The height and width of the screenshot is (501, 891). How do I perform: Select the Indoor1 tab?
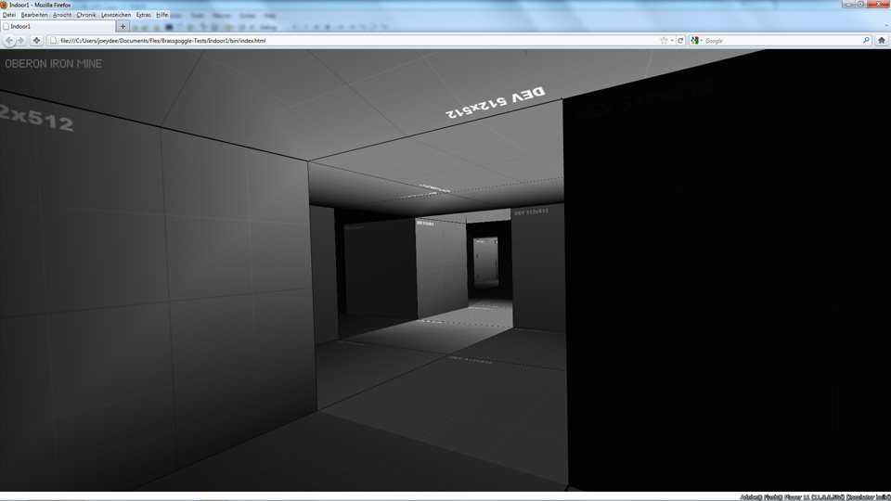[x=56, y=27]
